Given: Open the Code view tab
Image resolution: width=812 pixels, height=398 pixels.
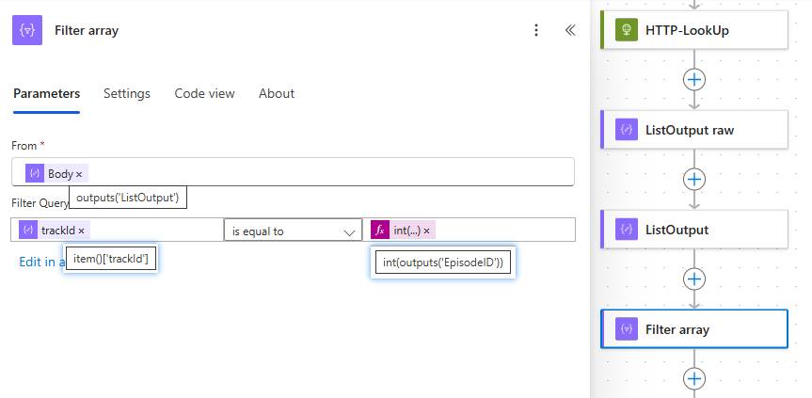Looking at the screenshot, I should tap(204, 93).
